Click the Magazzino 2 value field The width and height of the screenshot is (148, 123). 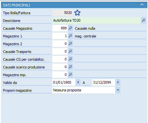(x=60, y=44)
